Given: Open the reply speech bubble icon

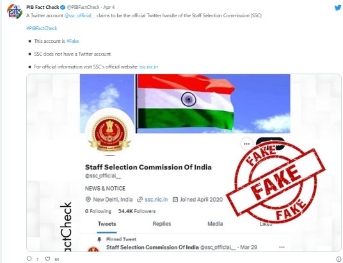Looking at the screenshot, I should tap(29, 259).
